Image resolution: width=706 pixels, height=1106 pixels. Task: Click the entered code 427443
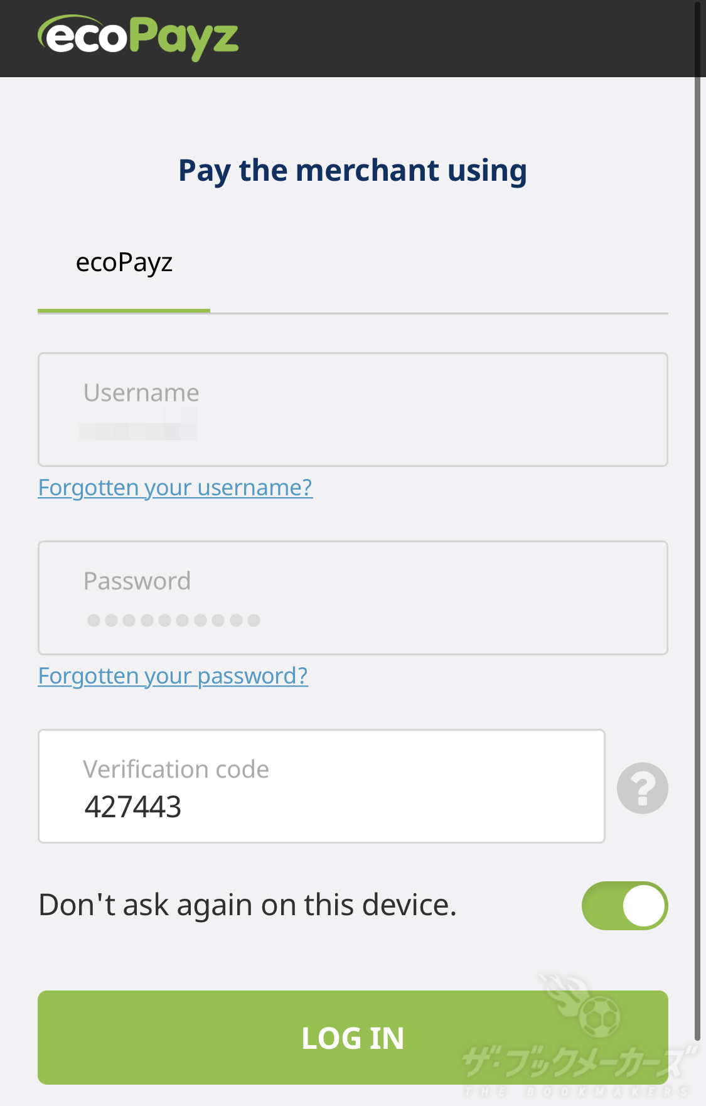tap(133, 807)
